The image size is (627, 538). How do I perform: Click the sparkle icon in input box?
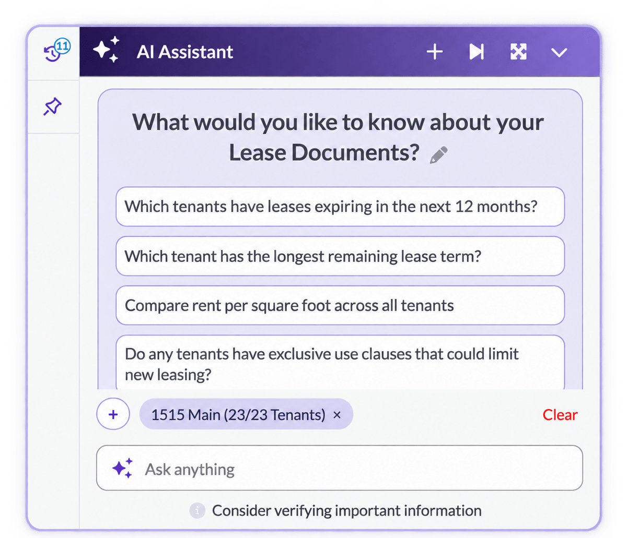pos(123,468)
